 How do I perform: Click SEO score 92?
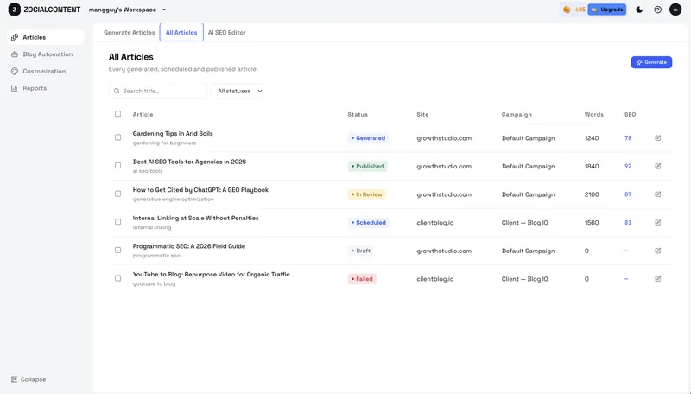(628, 166)
